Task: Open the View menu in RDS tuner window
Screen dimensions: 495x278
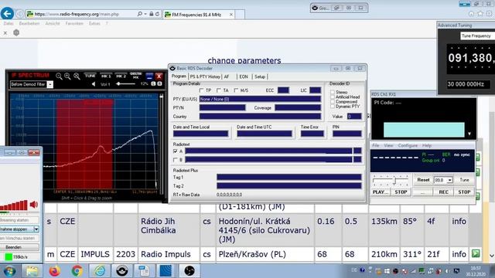Action: click(388, 146)
